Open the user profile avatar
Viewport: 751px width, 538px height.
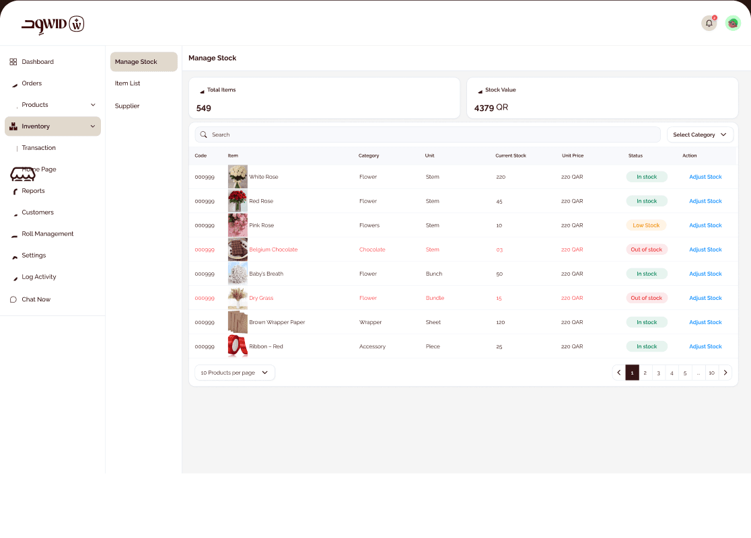click(x=733, y=23)
